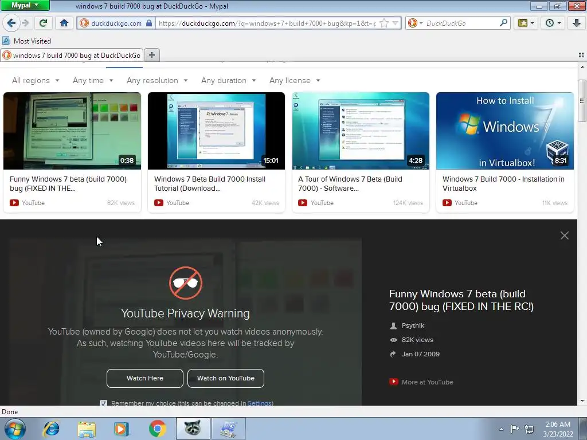Open the Build 7000 Install Tutorial thumbnail
The height and width of the screenshot is (440, 587).
pyautogui.click(x=216, y=131)
